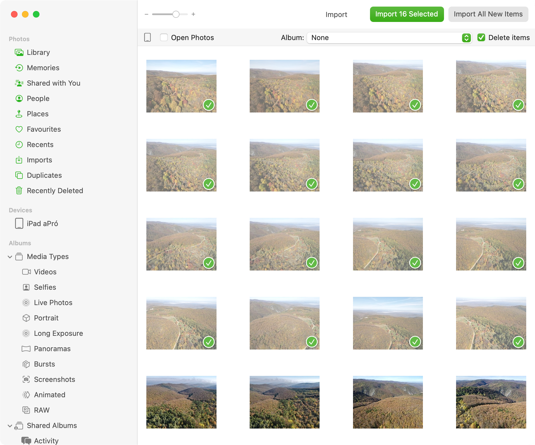This screenshot has height=445, width=535.
Task: Click the iPad aPró device icon
Action: coord(19,223)
